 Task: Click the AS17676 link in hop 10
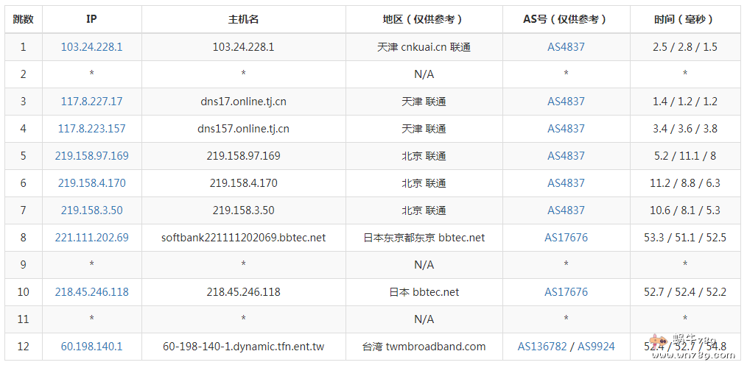[566, 292]
